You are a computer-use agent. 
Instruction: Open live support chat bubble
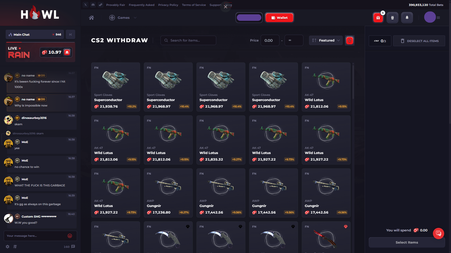click(x=438, y=233)
